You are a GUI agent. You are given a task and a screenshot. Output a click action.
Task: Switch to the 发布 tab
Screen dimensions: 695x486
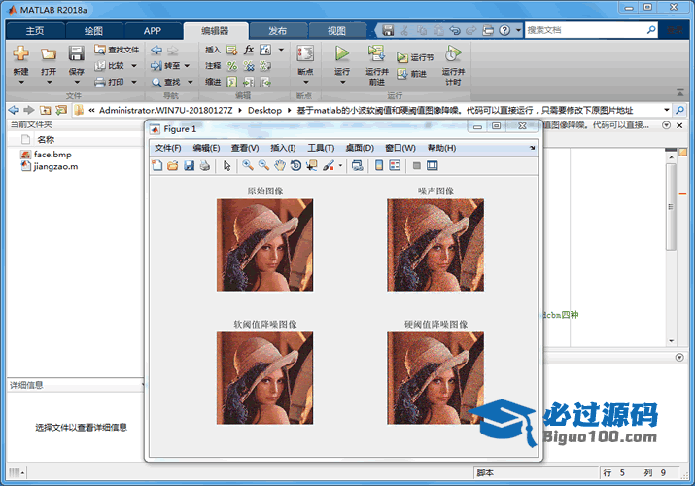tap(277, 30)
